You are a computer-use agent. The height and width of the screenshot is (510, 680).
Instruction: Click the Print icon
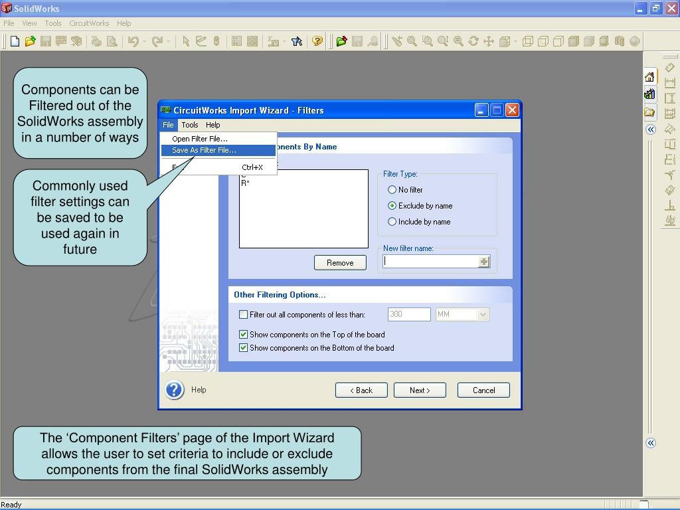96,41
